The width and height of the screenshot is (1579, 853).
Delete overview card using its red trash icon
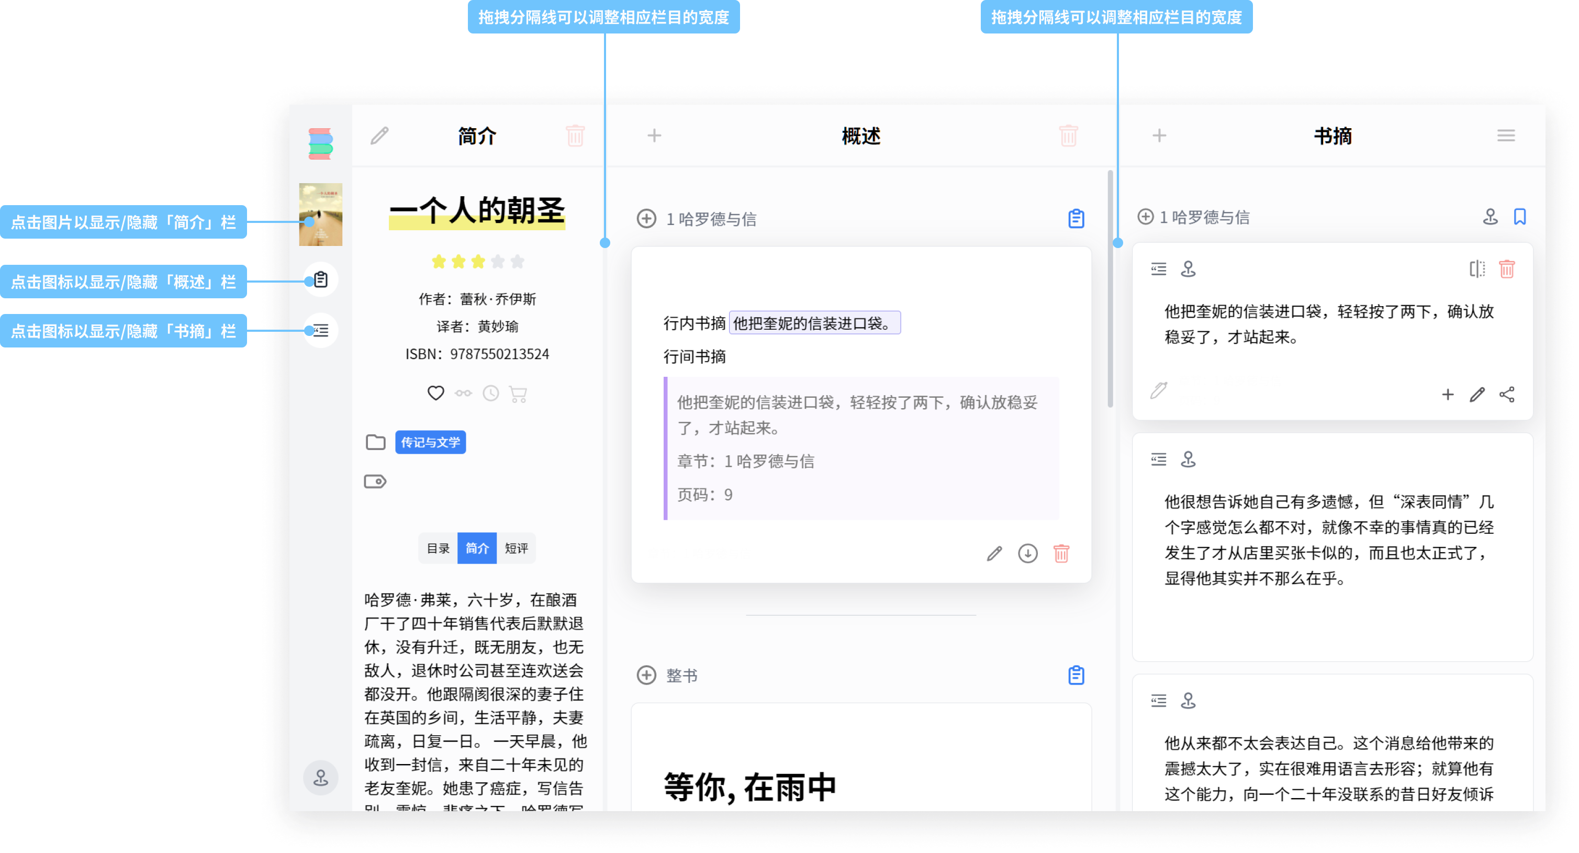[x=1062, y=554]
